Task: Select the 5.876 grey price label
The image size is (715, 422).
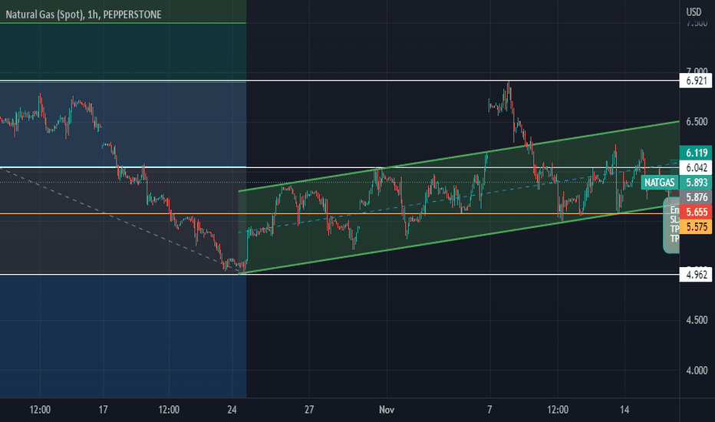Action: [695, 197]
